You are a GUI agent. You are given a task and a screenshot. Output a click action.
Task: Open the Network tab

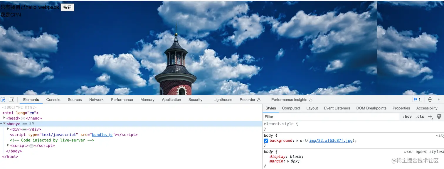pyautogui.click(x=96, y=100)
